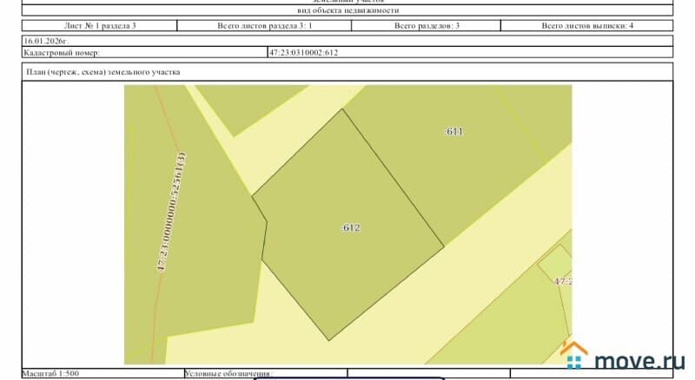Click the partial 47:2 label at right edge
695x380 pixels.
click(x=562, y=282)
